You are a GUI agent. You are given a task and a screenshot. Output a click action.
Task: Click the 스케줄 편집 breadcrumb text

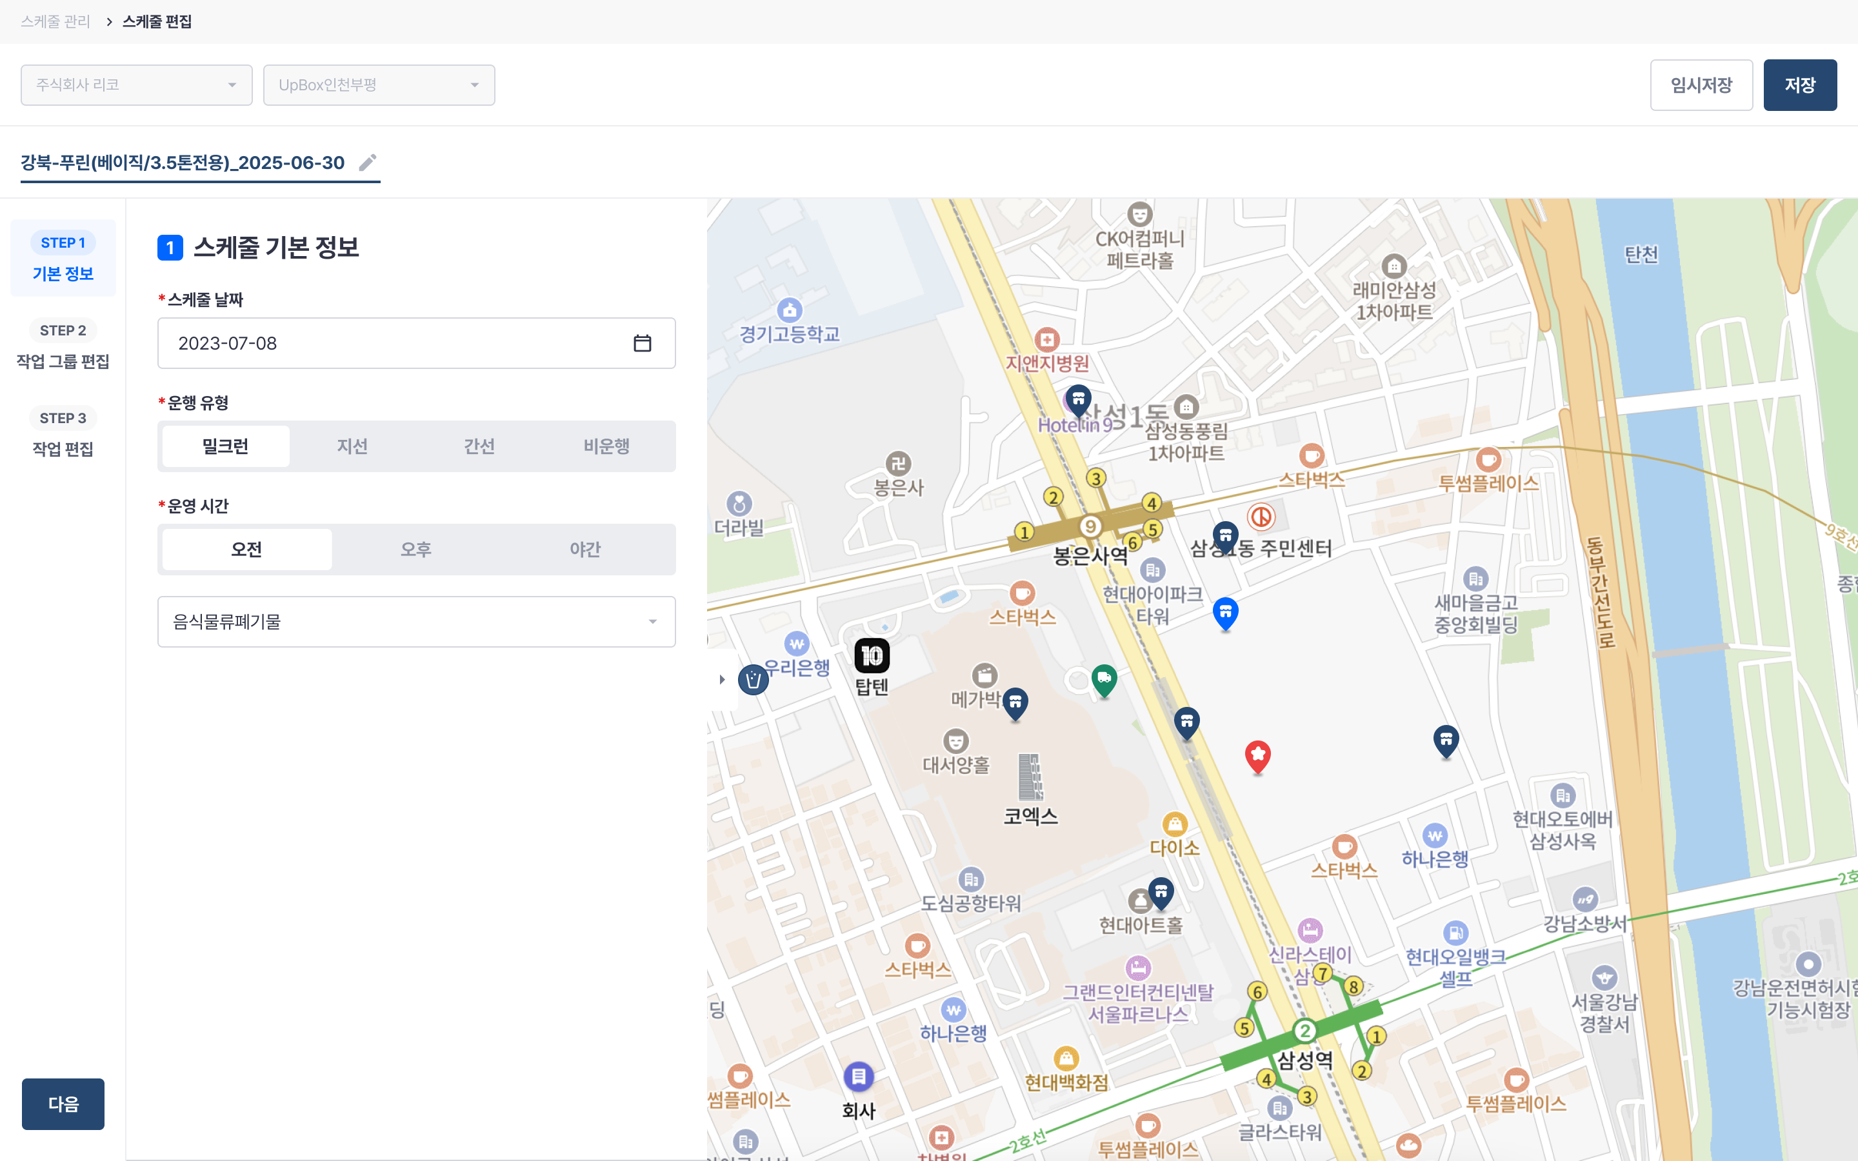(x=157, y=21)
